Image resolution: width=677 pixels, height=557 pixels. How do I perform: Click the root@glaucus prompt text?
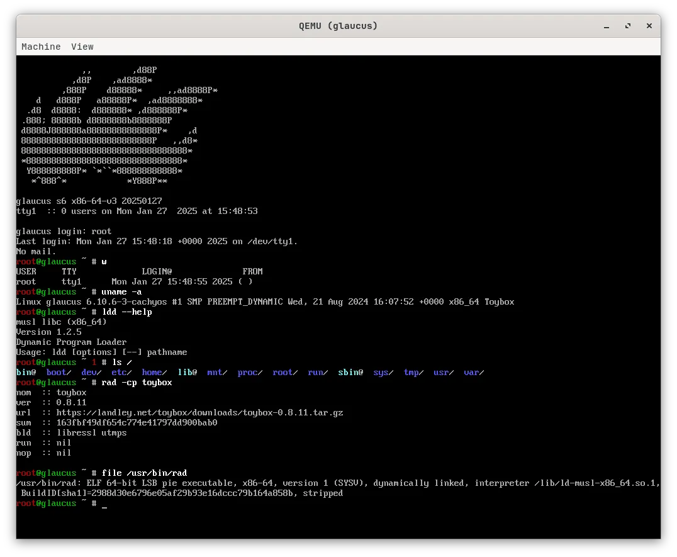point(46,503)
